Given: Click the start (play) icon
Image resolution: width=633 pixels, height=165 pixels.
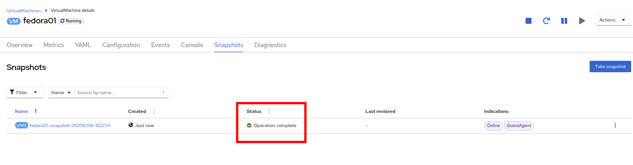Looking at the screenshot, I should [582, 21].
